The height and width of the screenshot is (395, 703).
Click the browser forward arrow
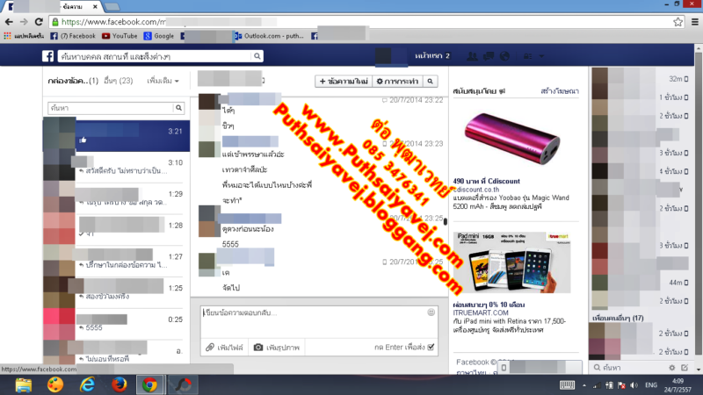[x=24, y=21]
